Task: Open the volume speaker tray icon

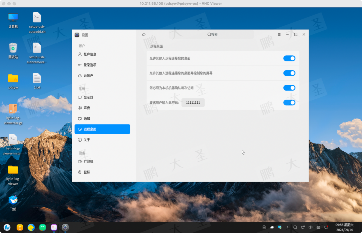Action: [311, 227]
